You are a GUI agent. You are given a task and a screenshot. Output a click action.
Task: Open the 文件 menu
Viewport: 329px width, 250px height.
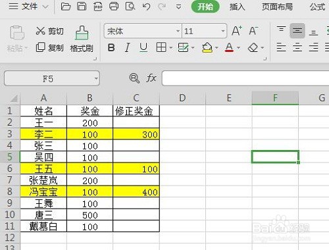pyautogui.click(x=30, y=7)
